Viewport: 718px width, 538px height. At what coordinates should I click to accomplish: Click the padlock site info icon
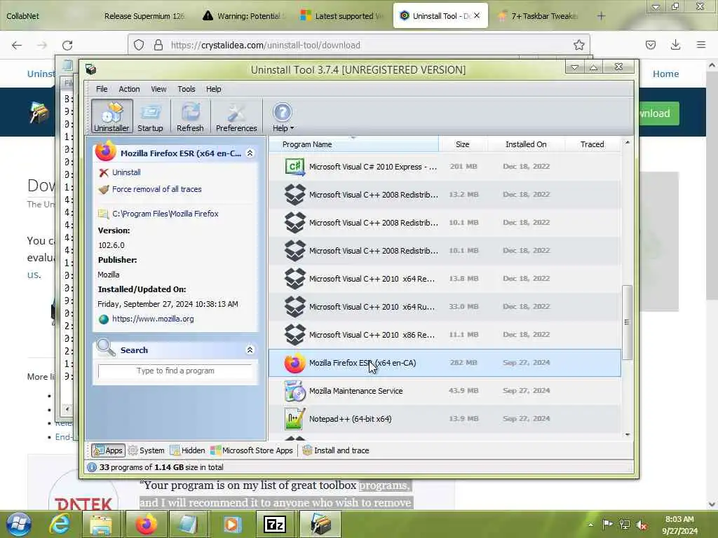[158, 45]
